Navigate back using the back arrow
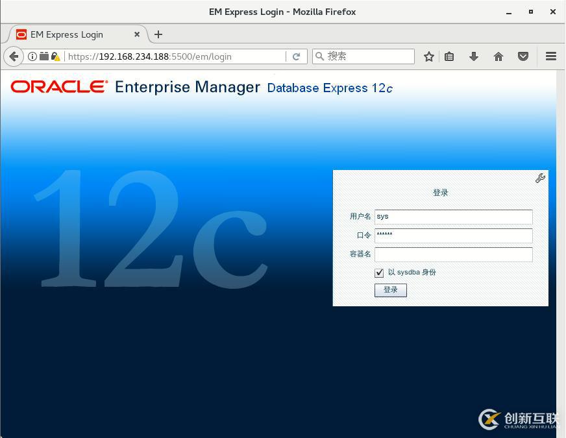 pos(13,56)
